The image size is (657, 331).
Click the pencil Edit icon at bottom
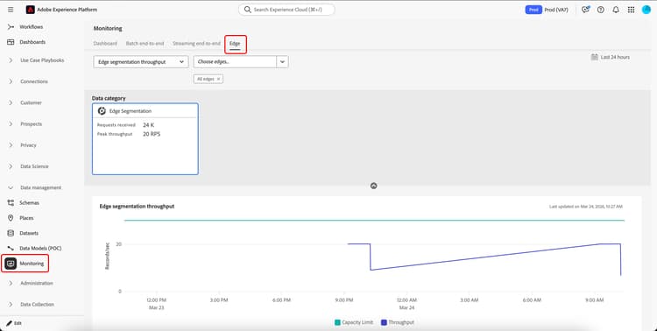(x=9, y=323)
